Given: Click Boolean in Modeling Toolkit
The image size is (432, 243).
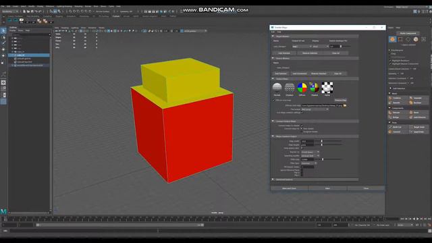Looking at the screenshot, I should [x=418, y=103].
